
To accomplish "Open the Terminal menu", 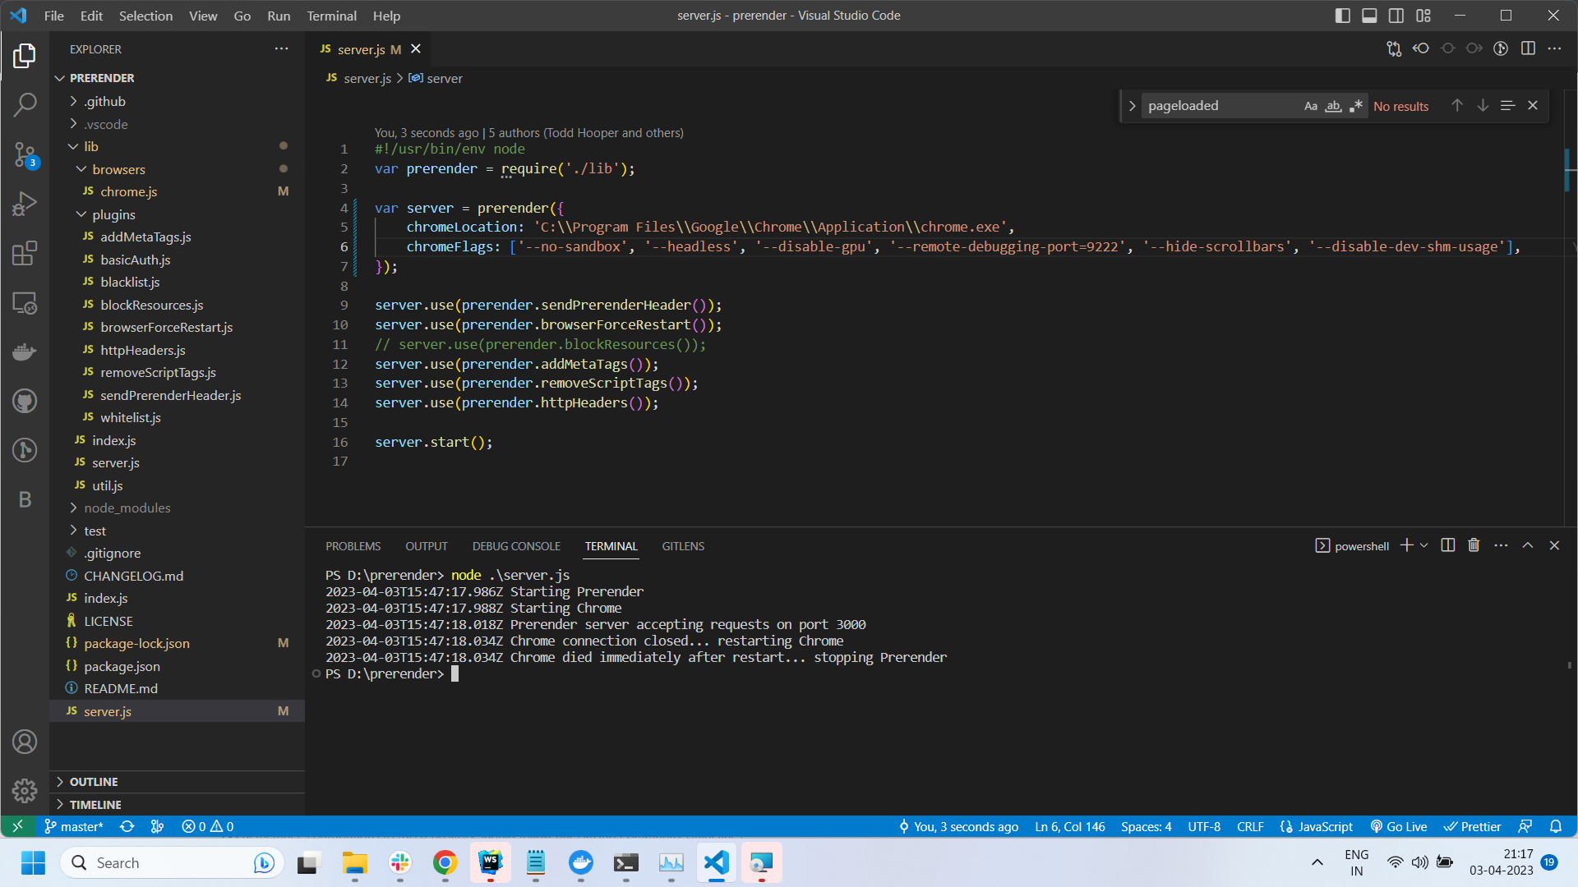I will point(331,16).
